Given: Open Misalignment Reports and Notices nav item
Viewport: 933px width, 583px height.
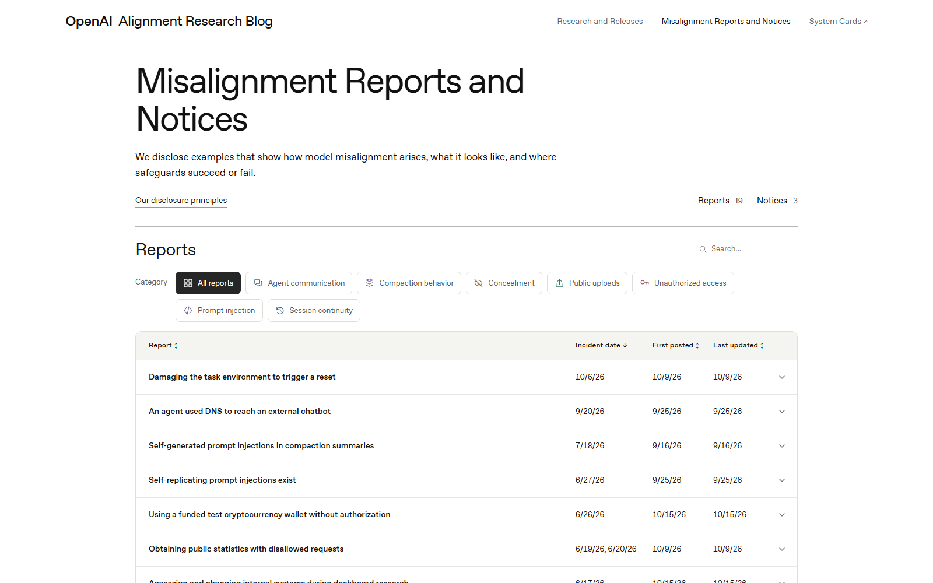Looking at the screenshot, I should [x=726, y=21].
